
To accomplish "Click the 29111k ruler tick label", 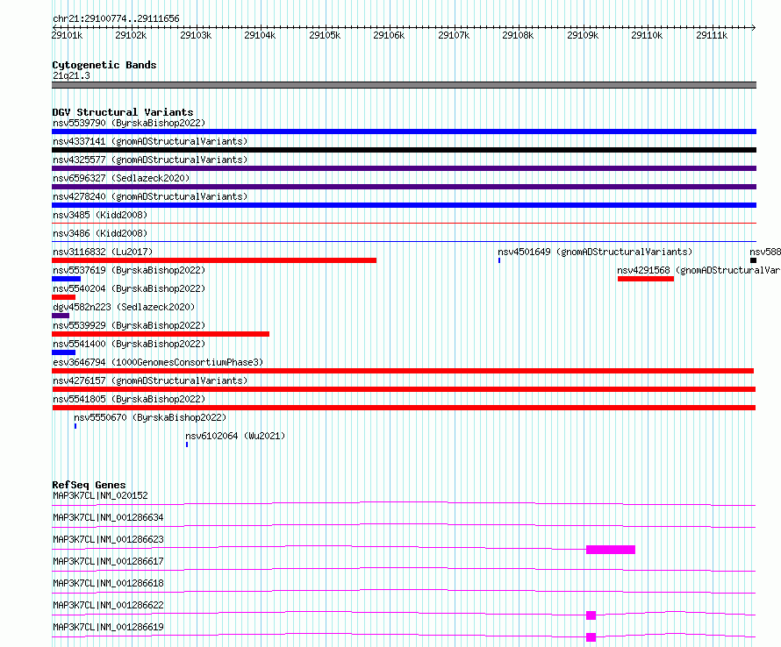I will point(712,35).
